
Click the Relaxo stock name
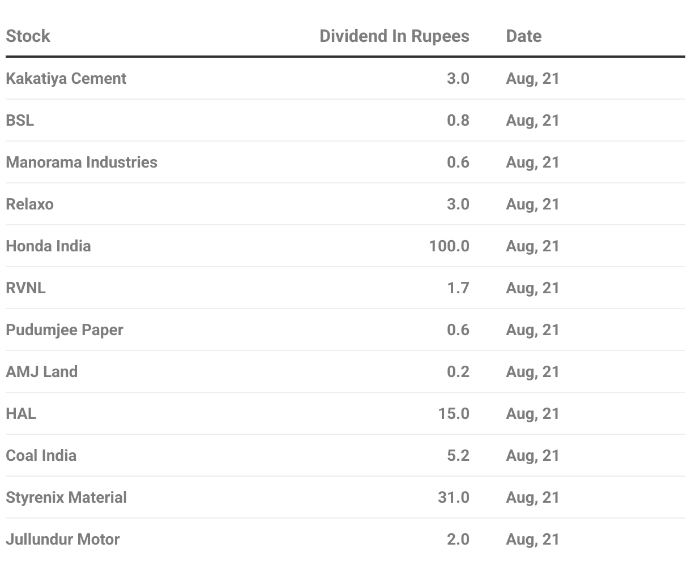coord(29,204)
